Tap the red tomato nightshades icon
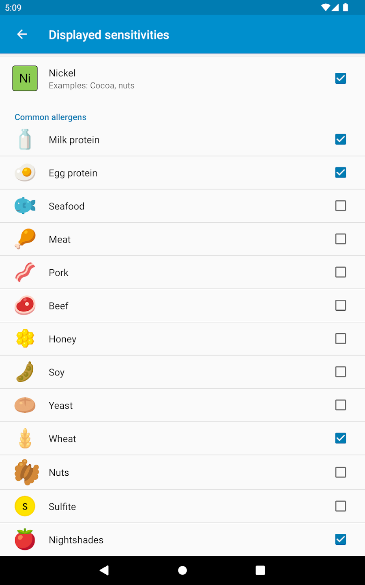 [x=25, y=539]
